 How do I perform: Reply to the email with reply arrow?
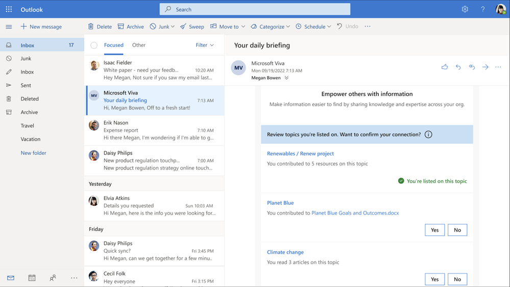pos(458,67)
